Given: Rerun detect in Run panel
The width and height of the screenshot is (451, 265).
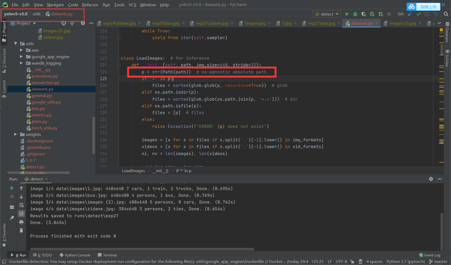Looking at the screenshot, I should click(x=12, y=188).
